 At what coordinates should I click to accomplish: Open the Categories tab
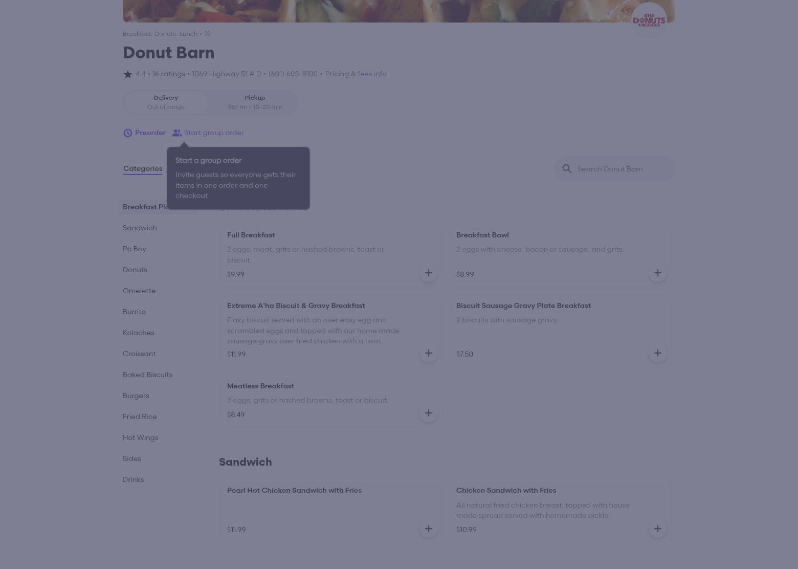coord(143,168)
